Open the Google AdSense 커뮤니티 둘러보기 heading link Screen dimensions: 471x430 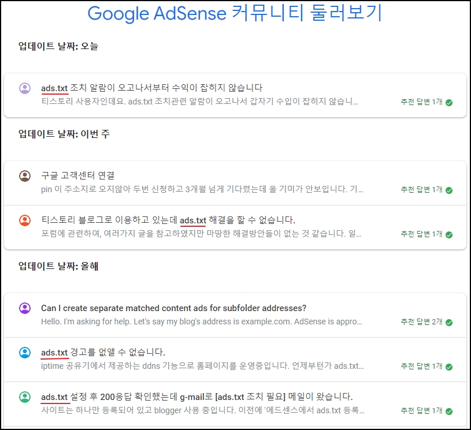[235, 13]
